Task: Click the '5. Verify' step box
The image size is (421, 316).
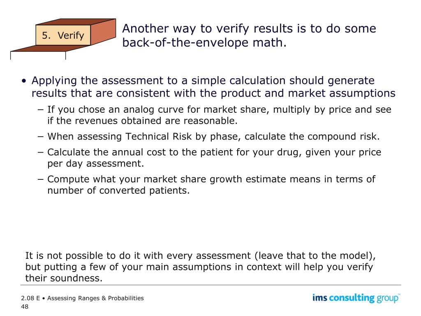Action: point(63,35)
